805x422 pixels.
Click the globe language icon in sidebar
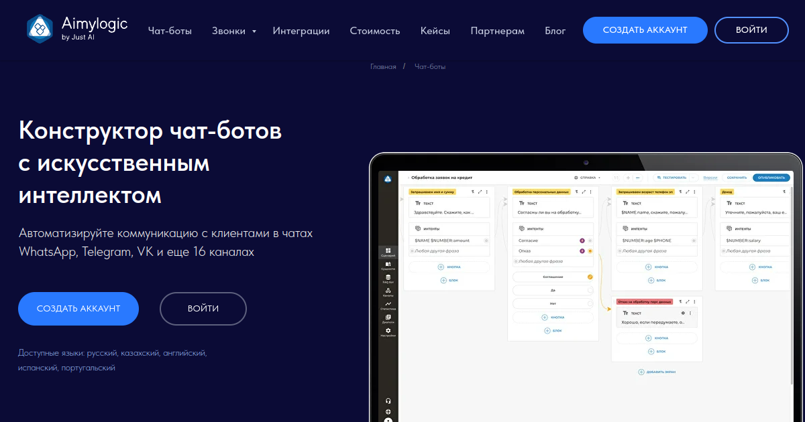pyautogui.click(x=388, y=411)
